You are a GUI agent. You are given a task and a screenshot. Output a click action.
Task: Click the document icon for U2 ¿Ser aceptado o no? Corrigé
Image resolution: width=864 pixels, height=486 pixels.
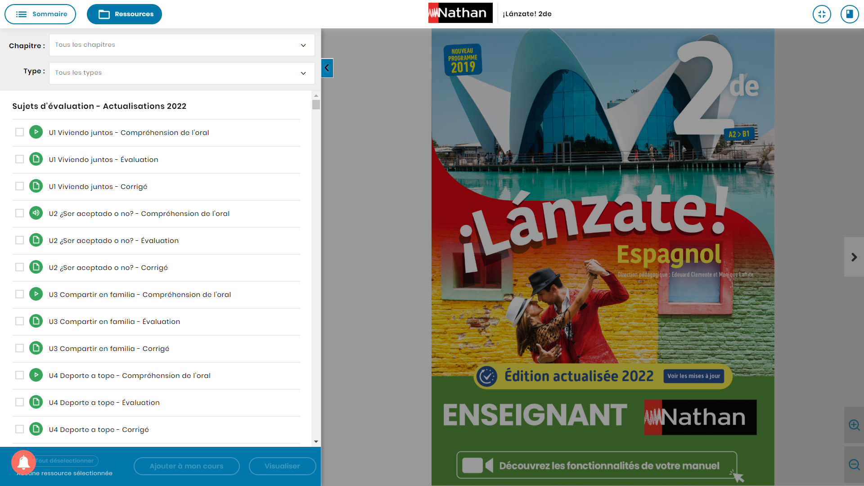tap(36, 267)
